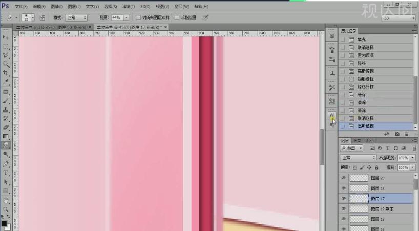Select the Quick Selection tool
The width and height of the screenshot is (419, 231).
(6, 64)
